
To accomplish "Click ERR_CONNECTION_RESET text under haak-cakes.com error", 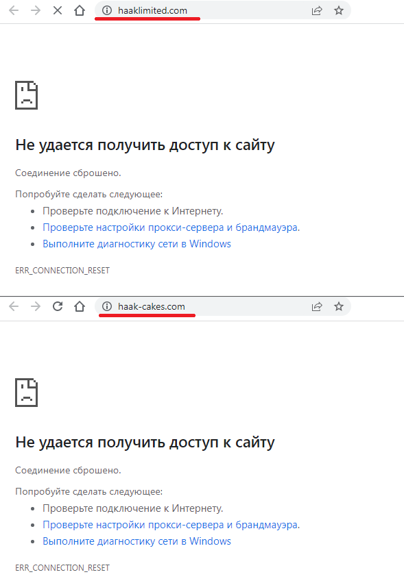I will point(62,568).
